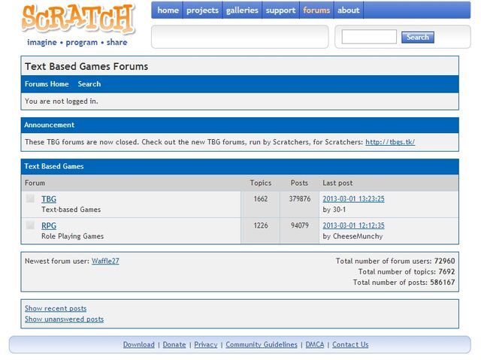This screenshot has height=360, width=481.
Task: Click 'Text-based Games' description
Action: 71,210
